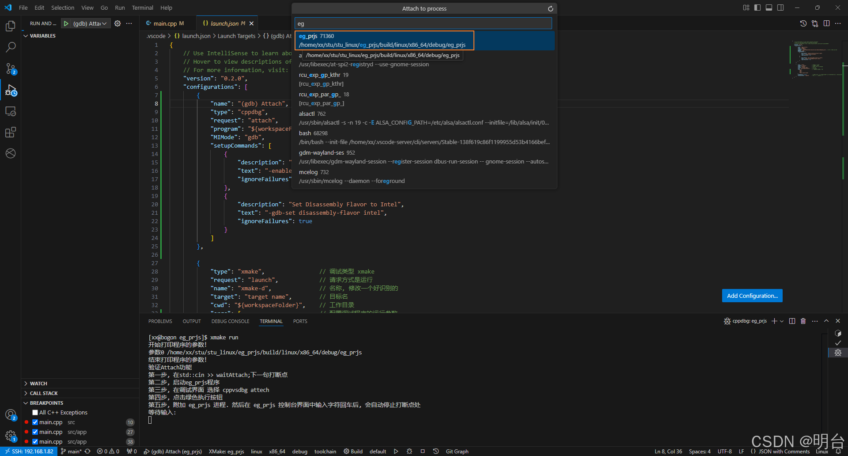The height and width of the screenshot is (456, 848).
Task: Click XMake debug bug icon in status bar
Action: 409,452
